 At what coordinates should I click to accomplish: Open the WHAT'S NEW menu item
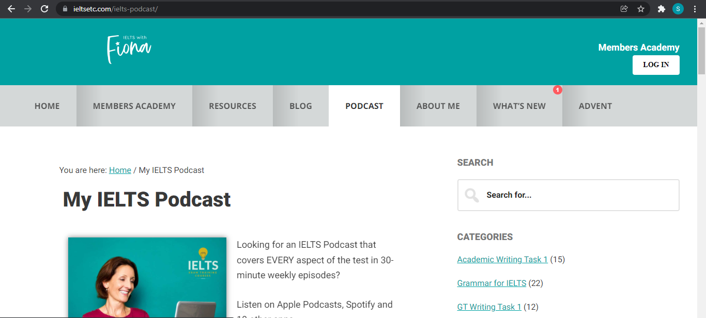pos(519,106)
